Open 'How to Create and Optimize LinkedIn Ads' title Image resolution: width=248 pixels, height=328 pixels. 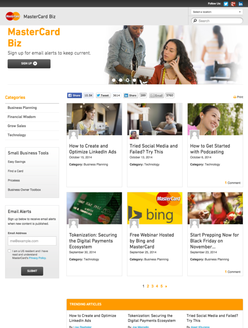click(93, 149)
